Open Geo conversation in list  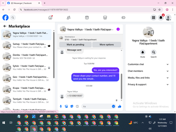[26, 78]
